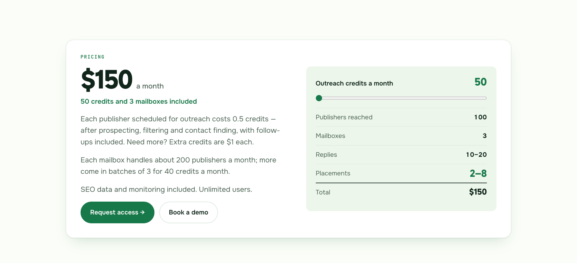Click the Replies value 10–20
This screenshot has width=577, height=263.
tap(476, 155)
